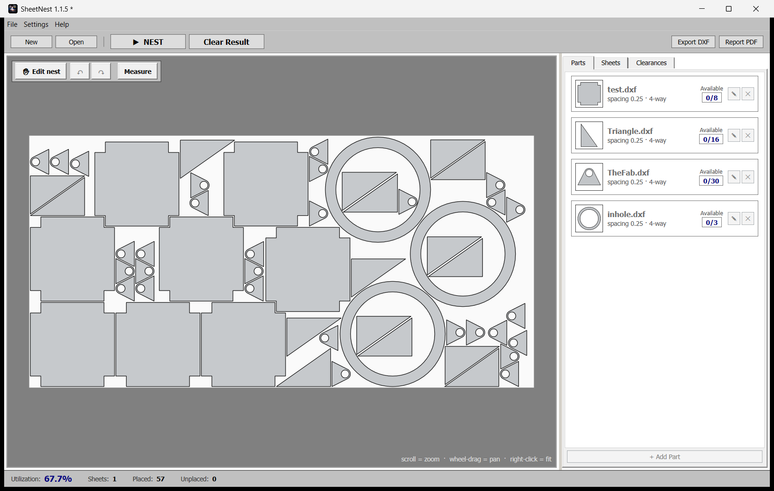Remove TheFab.dxf part with X icon
This screenshot has width=774, height=491.
point(748,177)
